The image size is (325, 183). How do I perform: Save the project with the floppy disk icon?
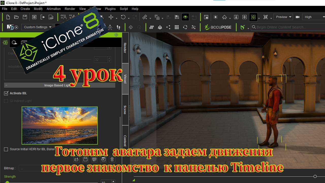(x=25, y=17)
